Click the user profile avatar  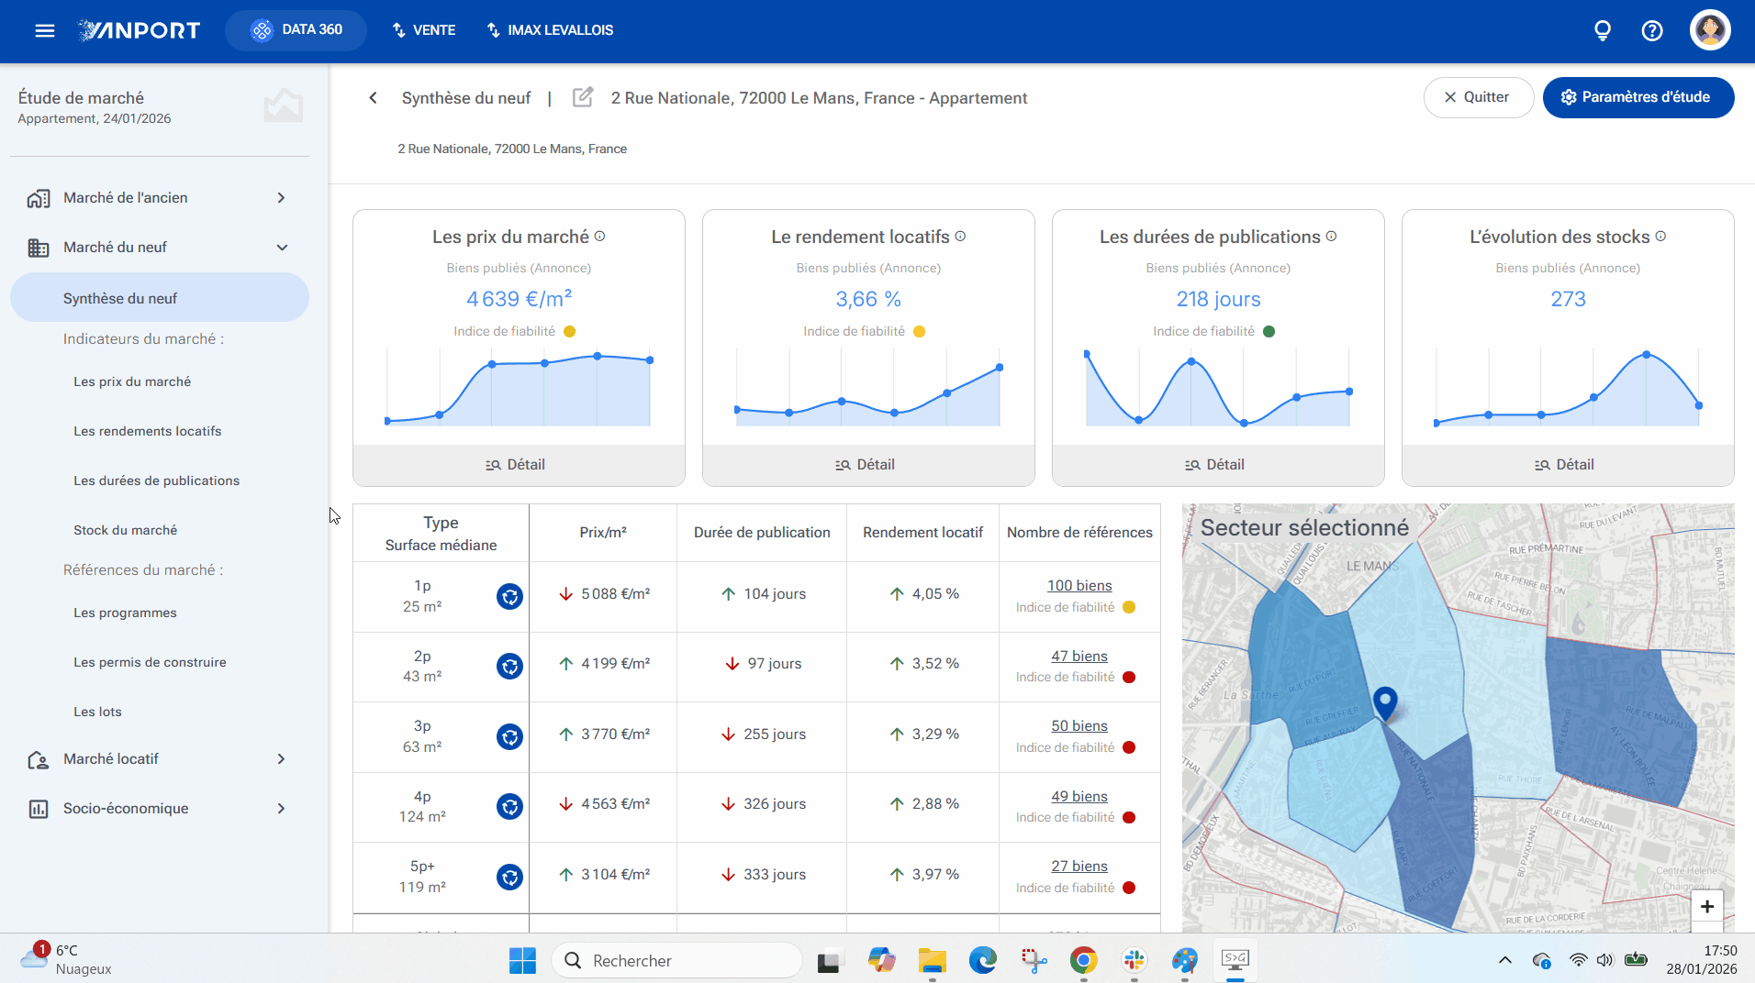pos(1710,30)
